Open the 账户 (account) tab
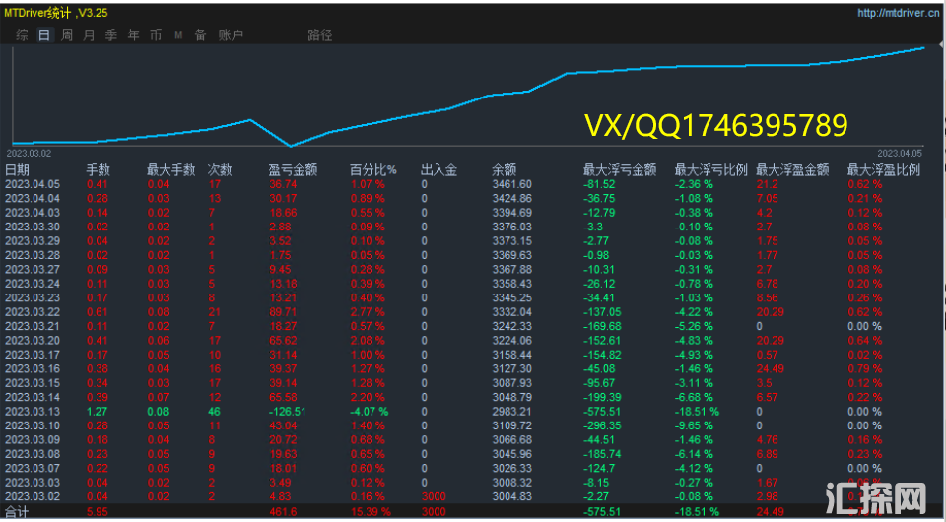The height and width of the screenshot is (522, 946). tap(231, 35)
